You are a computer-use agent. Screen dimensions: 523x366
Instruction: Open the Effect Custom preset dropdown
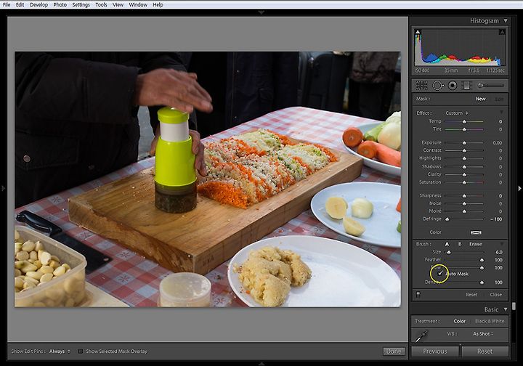tap(457, 113)
